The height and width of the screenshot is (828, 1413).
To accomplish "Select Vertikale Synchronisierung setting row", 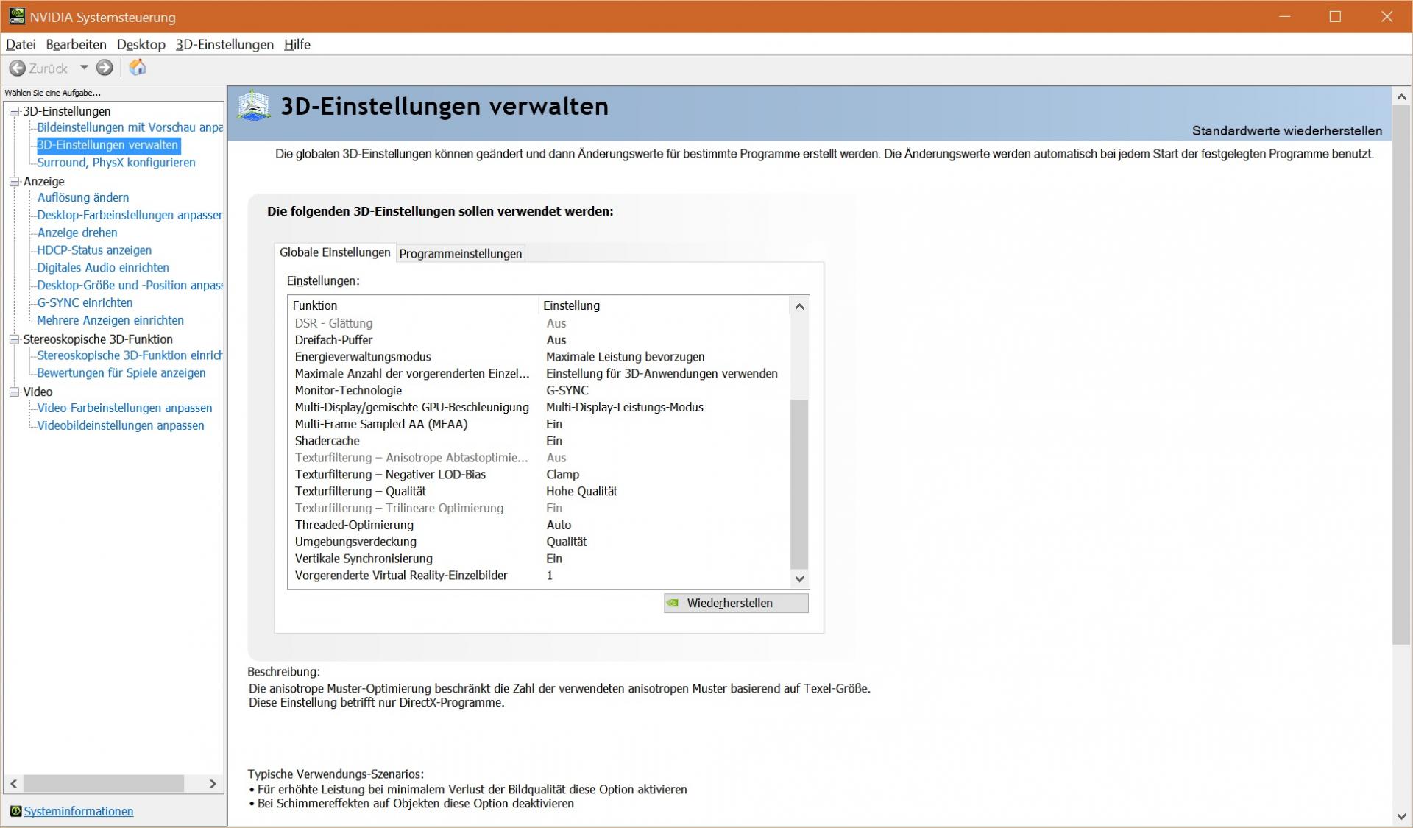I will (364, 559).
